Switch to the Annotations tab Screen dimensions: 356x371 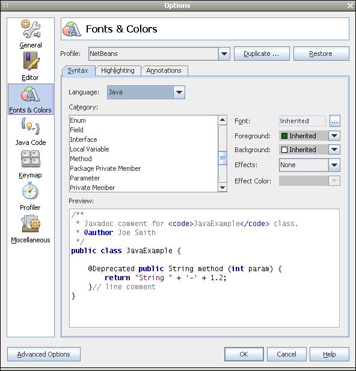[x=164, y=71]
